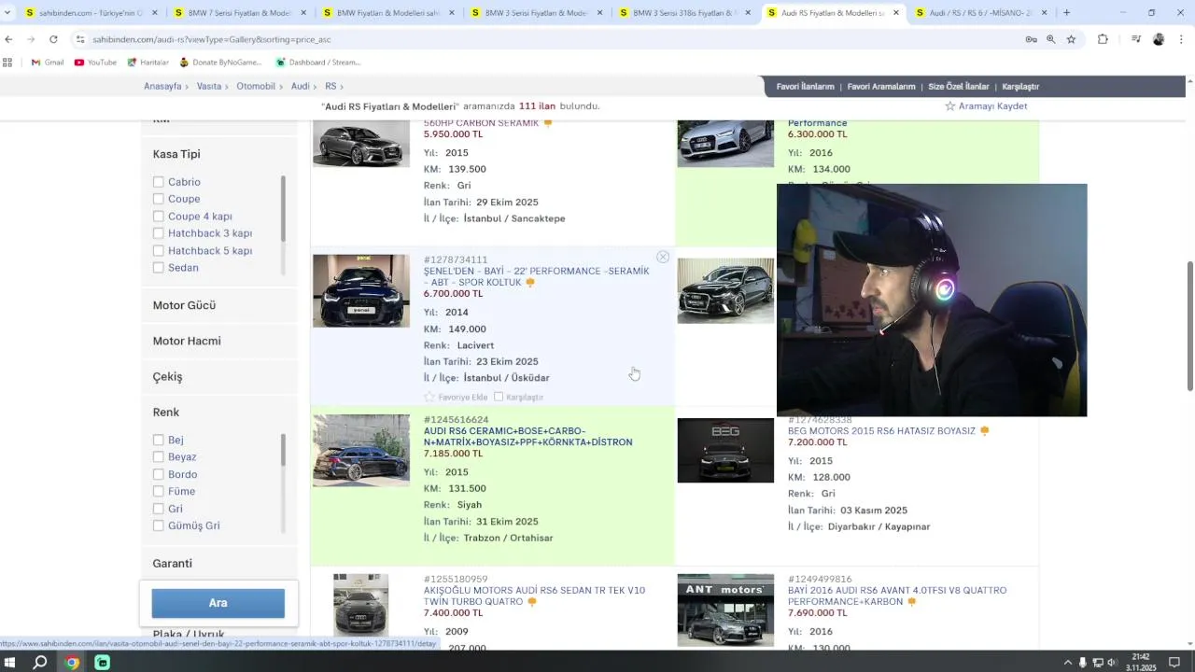The height and width of the screenshot is (672, 1195).
Task: Check the Cabrio body type
Action: tap(159, 182)
